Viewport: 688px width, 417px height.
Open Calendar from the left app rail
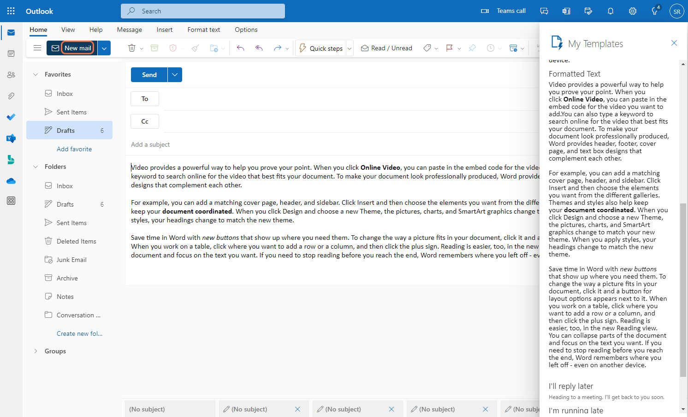[x=11, y=54]
